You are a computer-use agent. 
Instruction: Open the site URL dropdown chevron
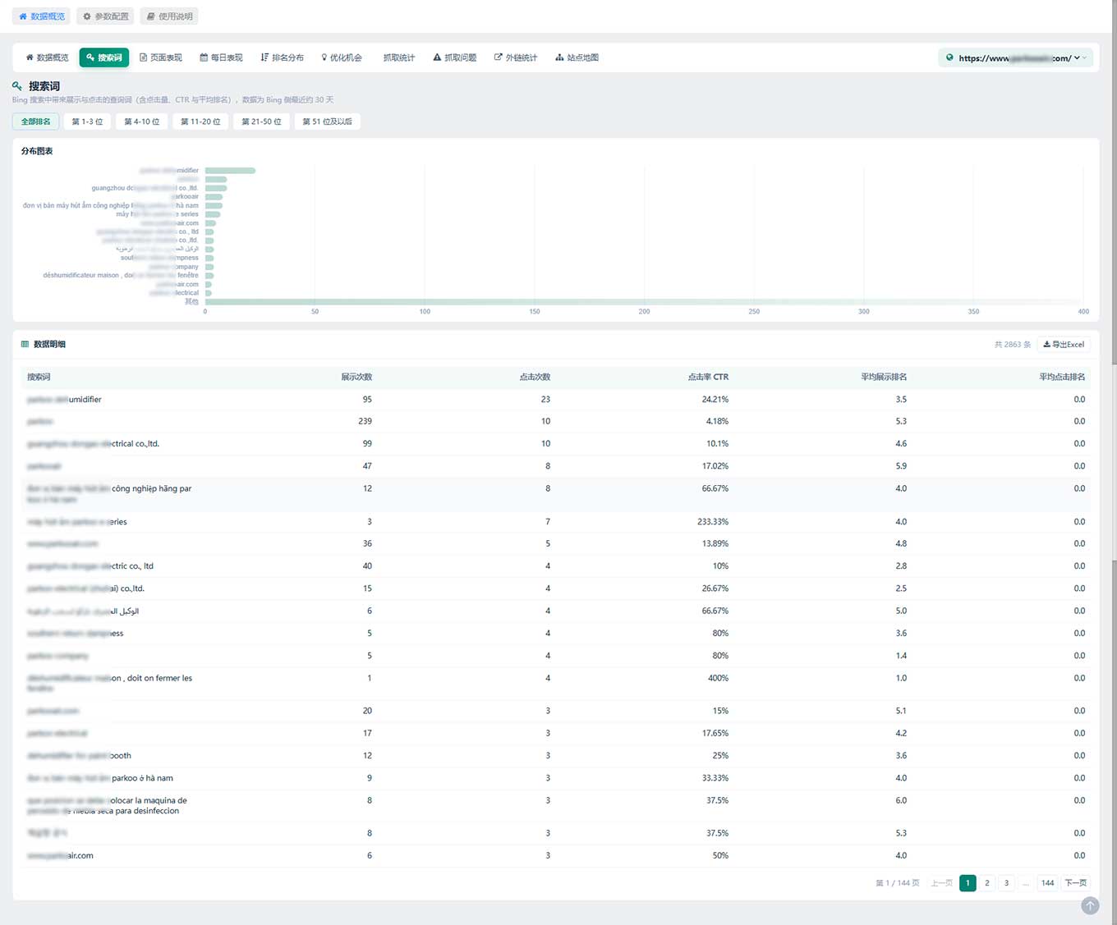(x=1077, y=57)
